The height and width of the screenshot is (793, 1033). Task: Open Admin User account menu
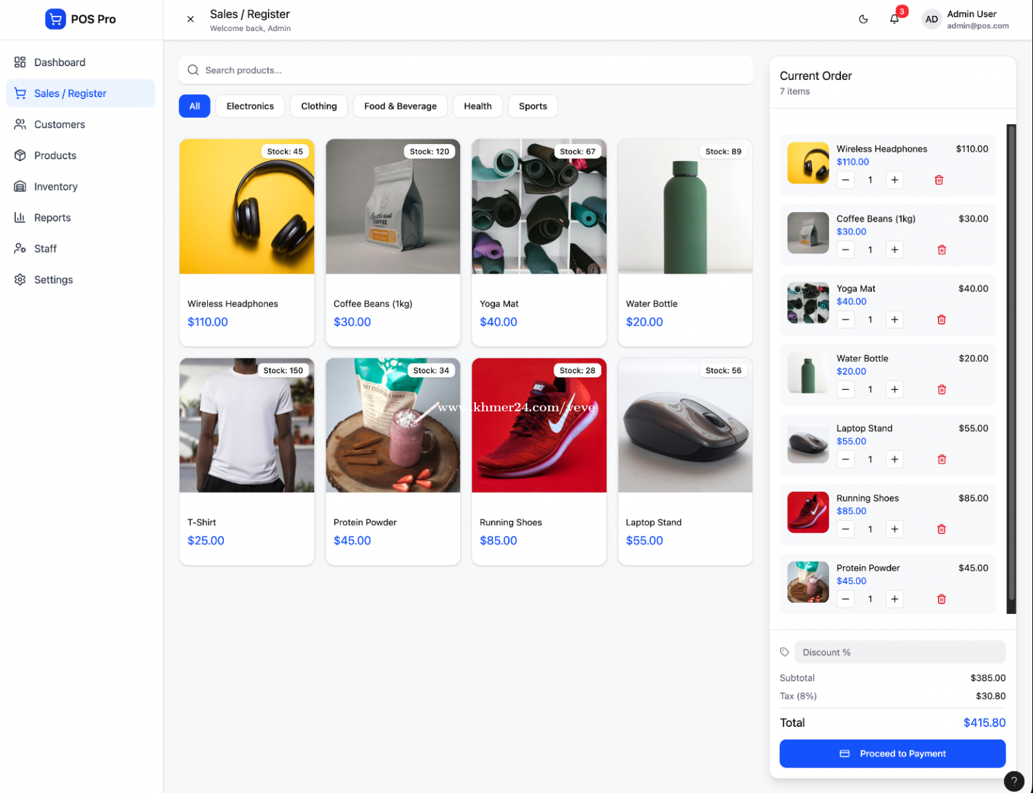point(966,19)
